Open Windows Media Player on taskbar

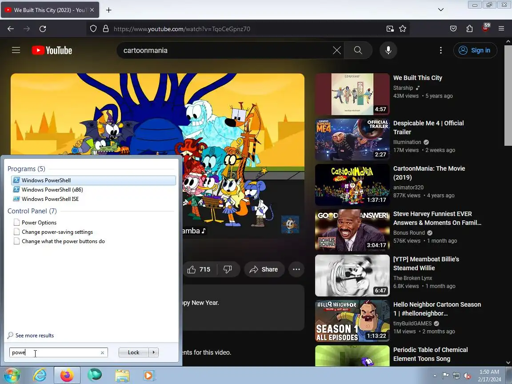pos(148,376)
